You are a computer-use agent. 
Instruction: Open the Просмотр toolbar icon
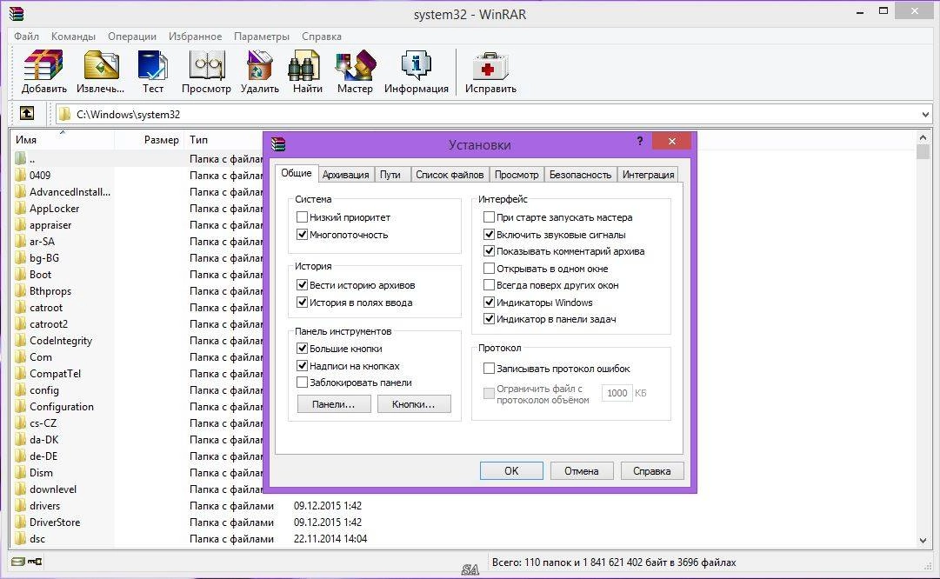pos(207,64)
